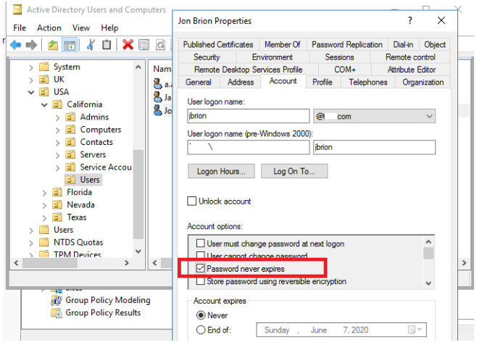Screen dimensions: 490x342
Task: Click the Paste clipboard icon
Action: (x=107, y=45)
